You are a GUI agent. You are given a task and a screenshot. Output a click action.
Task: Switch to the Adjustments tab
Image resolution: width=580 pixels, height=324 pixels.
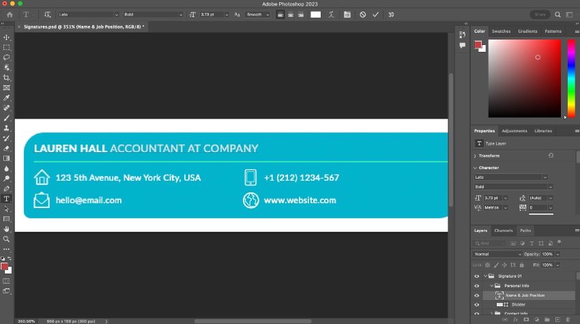pos(514,130)
